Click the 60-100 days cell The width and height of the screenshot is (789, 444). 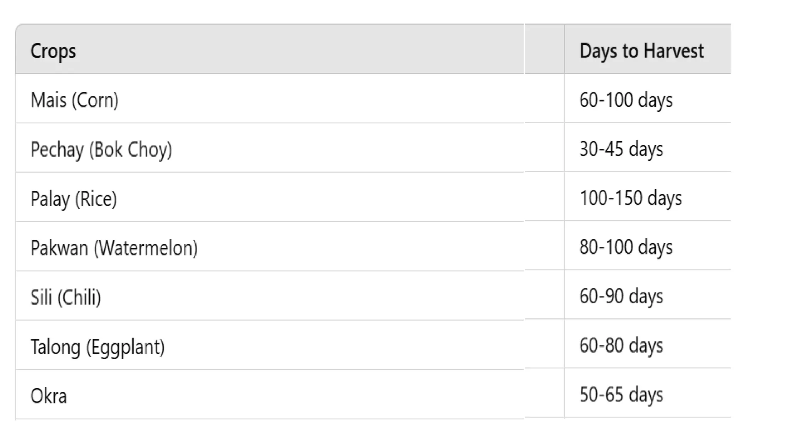click(626, 100)
